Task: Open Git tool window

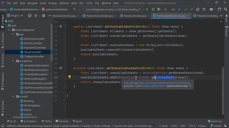Action: pos(12,121)
